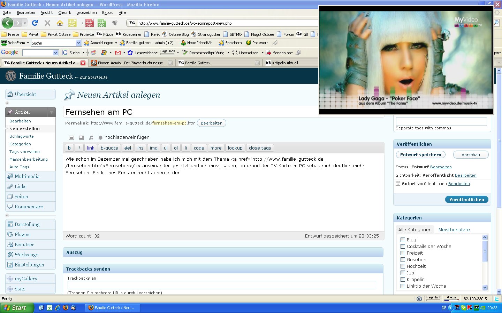Check the Hochzeit category
The image size is (502, 313).
click(x=403, y=266)
